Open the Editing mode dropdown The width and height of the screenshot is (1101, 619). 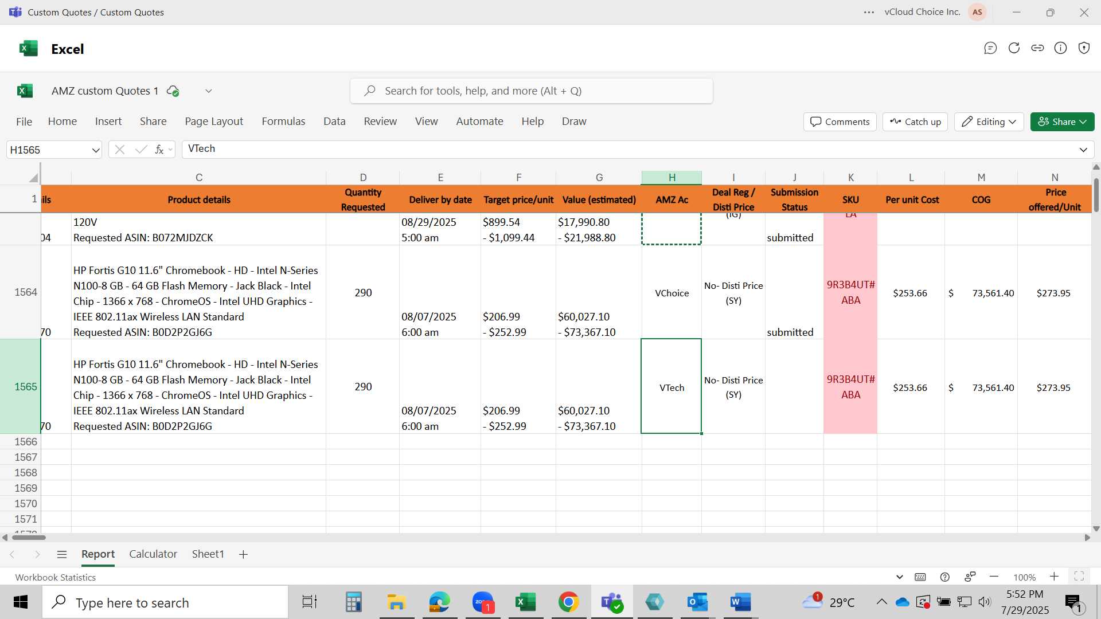click(x=989, y=122)
